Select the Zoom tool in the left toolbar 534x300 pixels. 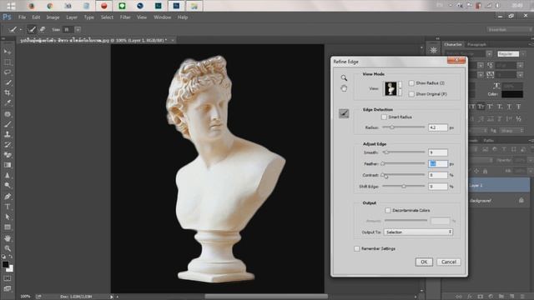[8, 248]
